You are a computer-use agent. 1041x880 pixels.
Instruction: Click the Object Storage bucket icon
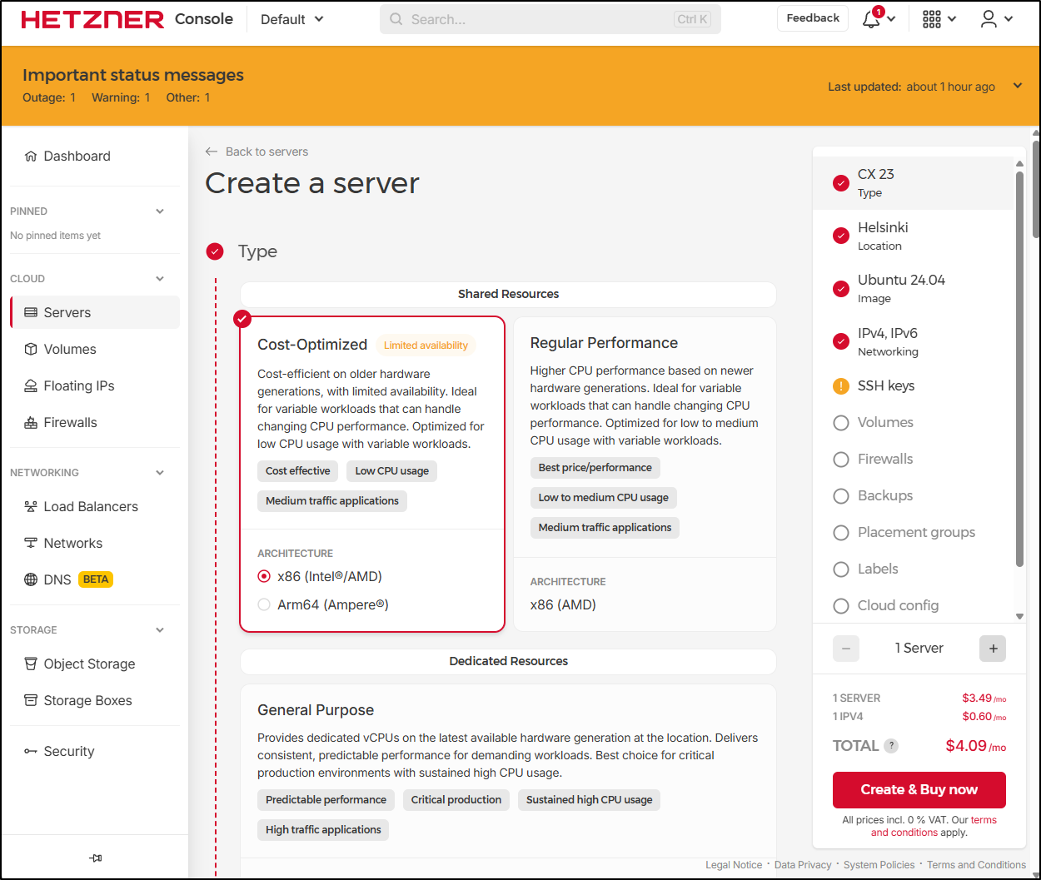coord(31,664)
